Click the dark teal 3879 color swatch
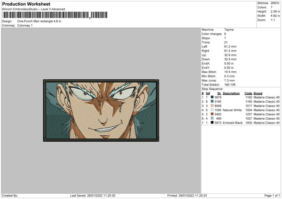 pos(212,97)
